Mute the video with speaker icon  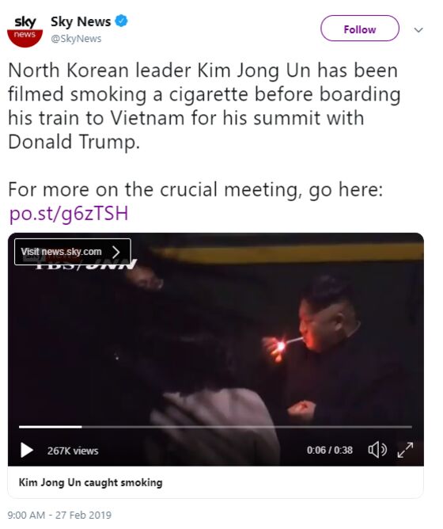377,450
